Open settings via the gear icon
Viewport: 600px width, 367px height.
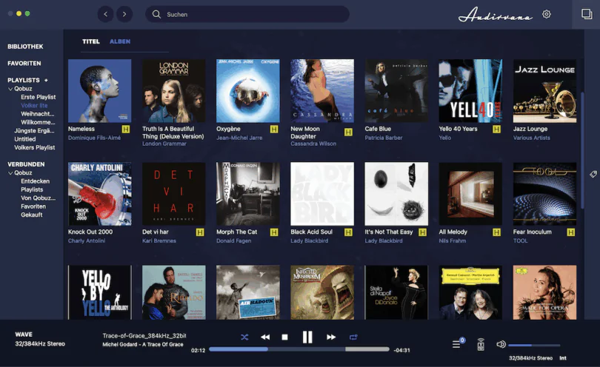[547, 14]
